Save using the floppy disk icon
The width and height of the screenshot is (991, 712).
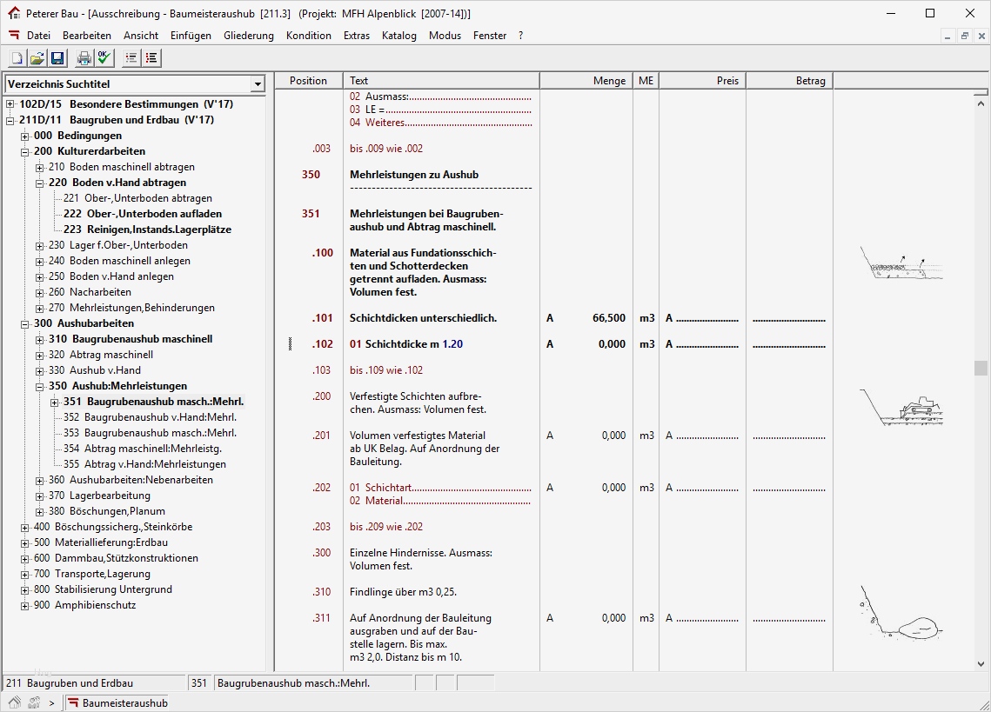[57, 58]
